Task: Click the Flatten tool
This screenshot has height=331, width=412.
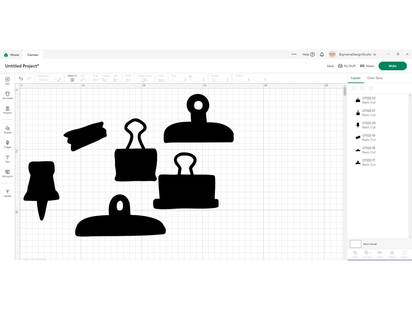Action: 392,254
